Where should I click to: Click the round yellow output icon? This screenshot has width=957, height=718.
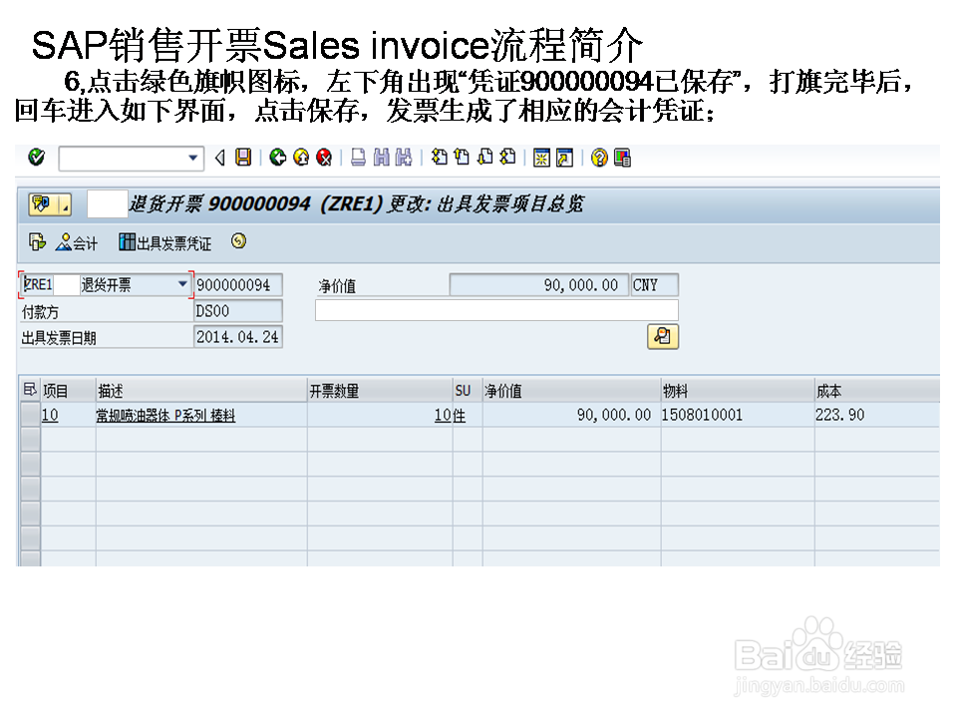tap(238, 241)
